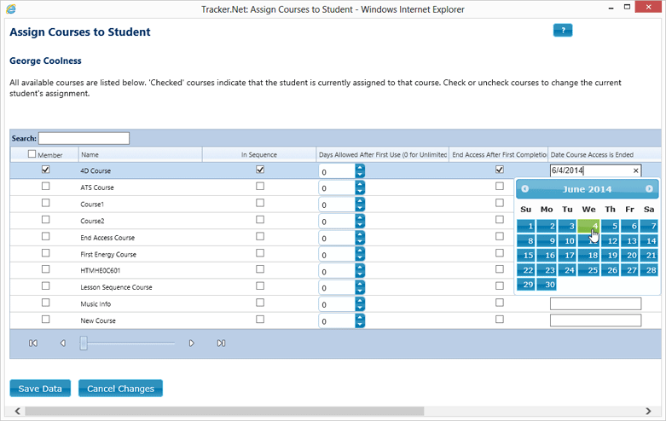
Task: Select the First Energy Course name
Action: [108, 255]
